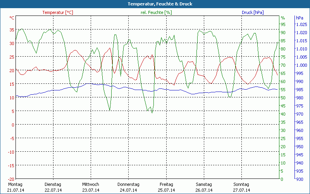Click the 'Samstag' day label
Image resolution: width=310 pixels, height=194 pixels.
click(204, 185)
